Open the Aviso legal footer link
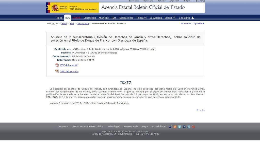The width and height of the screenshot is (260, 146). tap(113, 126)
